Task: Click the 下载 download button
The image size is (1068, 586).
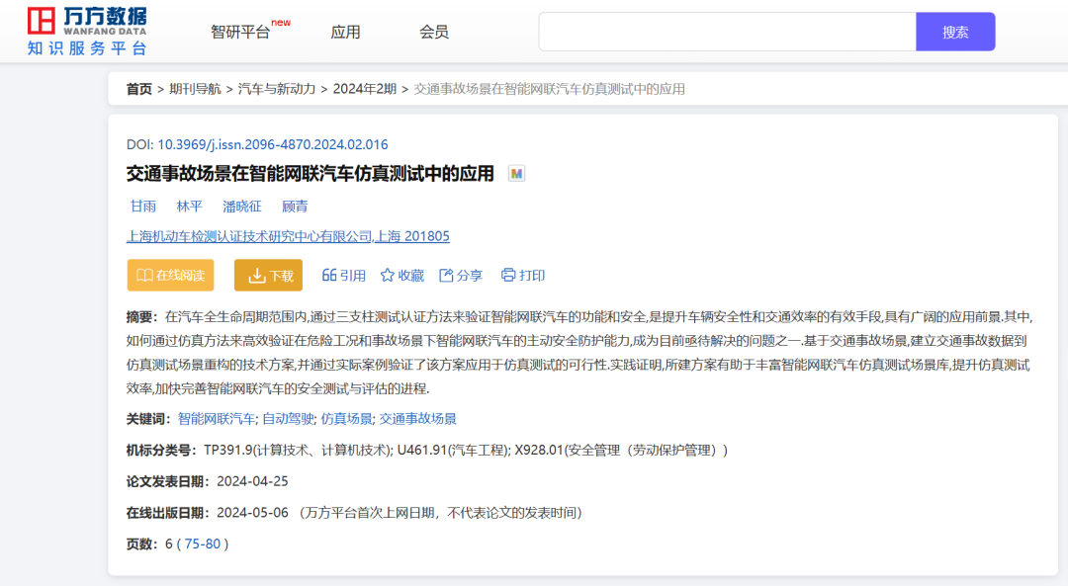Action: coord(268,275)
